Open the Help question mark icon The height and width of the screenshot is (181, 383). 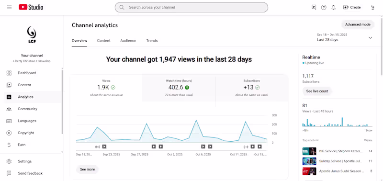pyautogui.click(x=324, y=7)
